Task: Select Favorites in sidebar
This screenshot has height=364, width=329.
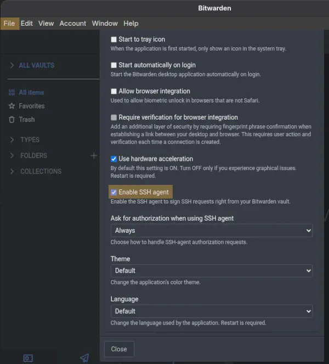Action: pos(32,106)
